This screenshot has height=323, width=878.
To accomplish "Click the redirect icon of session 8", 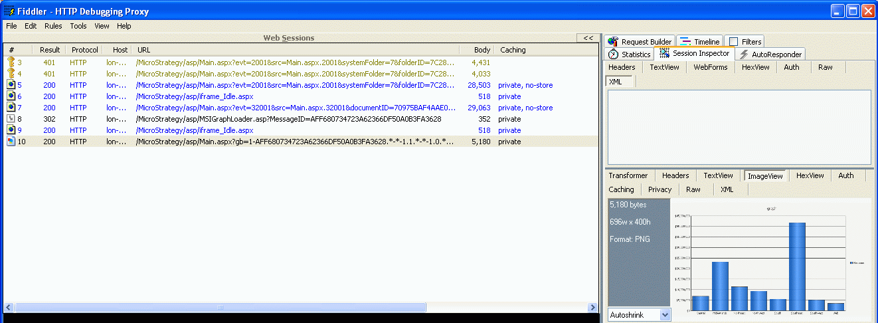I will coord(11,119).
